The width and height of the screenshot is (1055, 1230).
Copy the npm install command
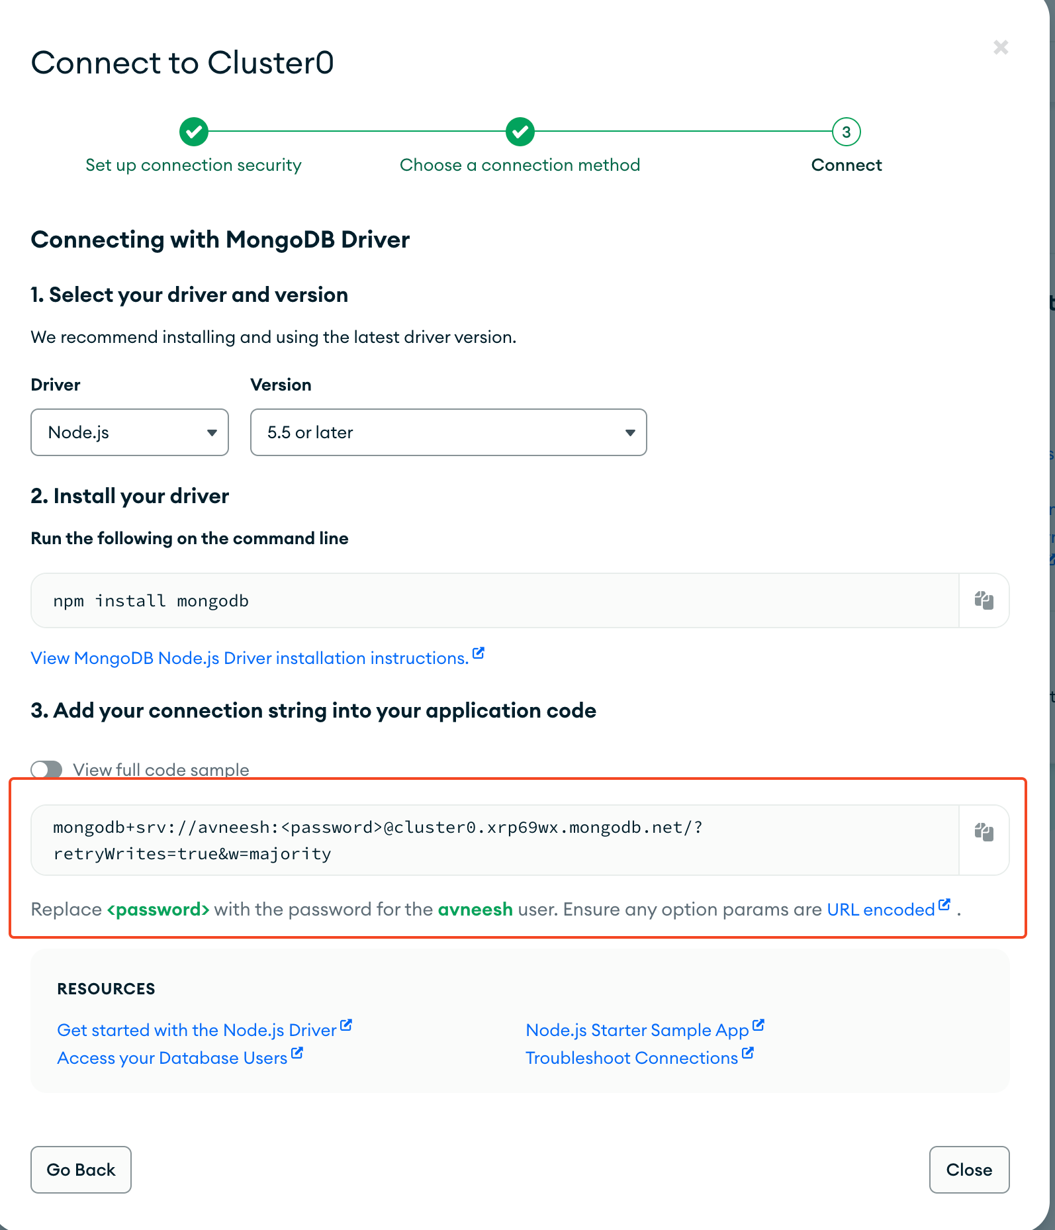pos(984,600)
